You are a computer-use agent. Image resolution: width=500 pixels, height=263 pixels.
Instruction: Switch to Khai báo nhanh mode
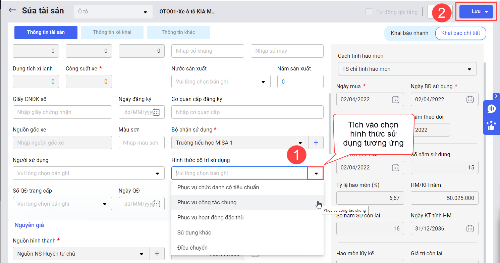[409, 33]
